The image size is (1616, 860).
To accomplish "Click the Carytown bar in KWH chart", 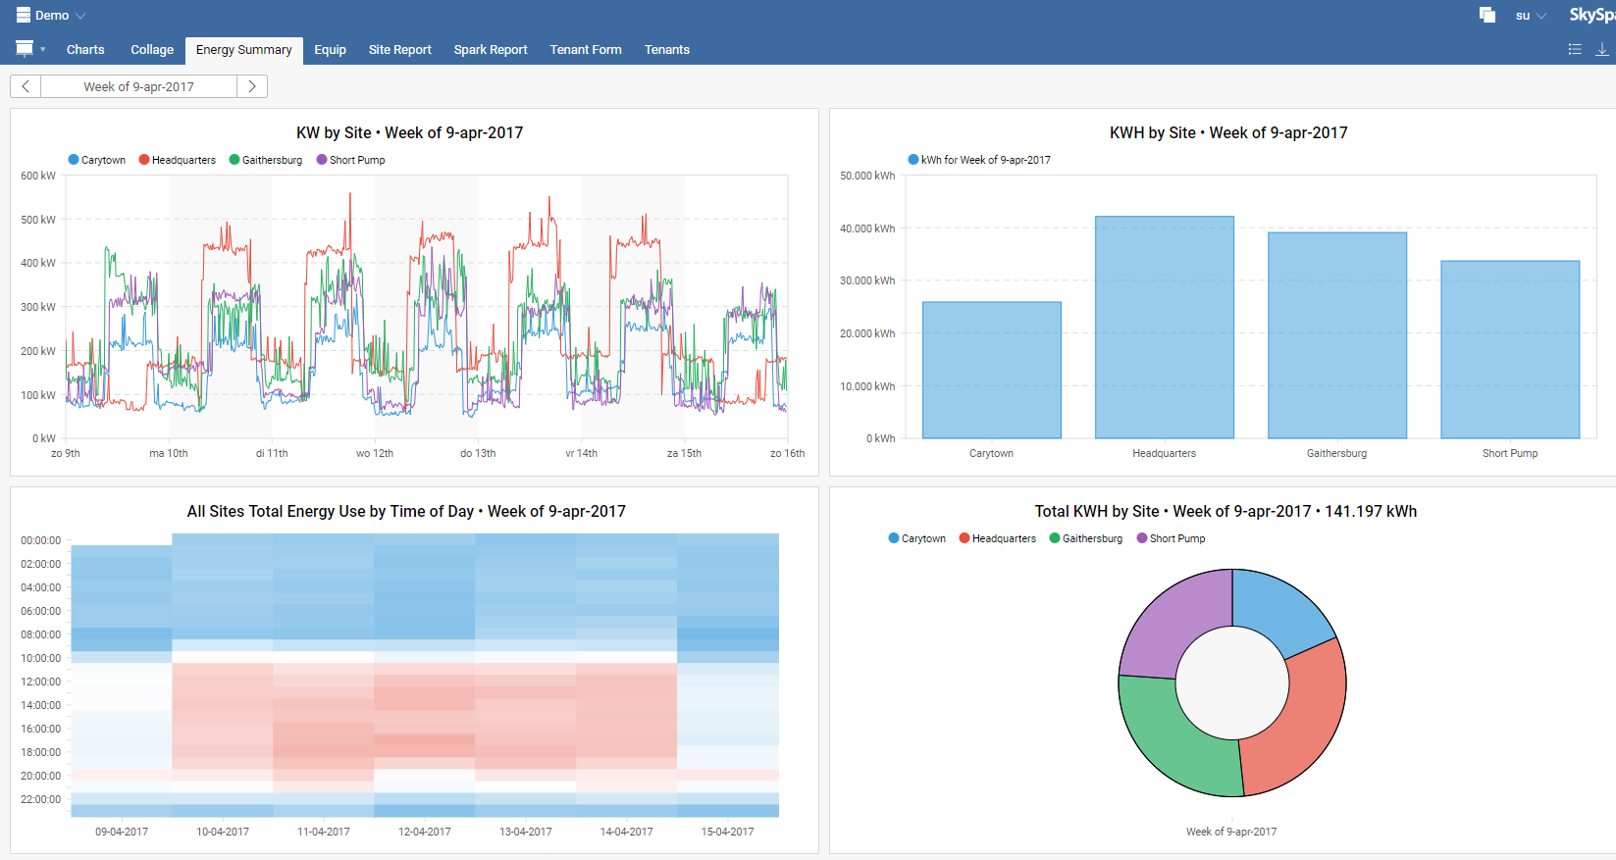I will coord(992,370).
